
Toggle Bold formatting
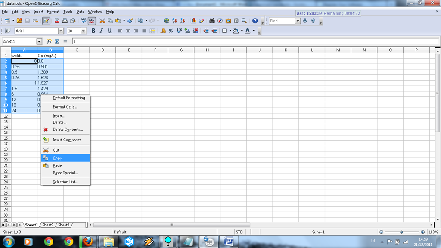[x=93, y=31]
